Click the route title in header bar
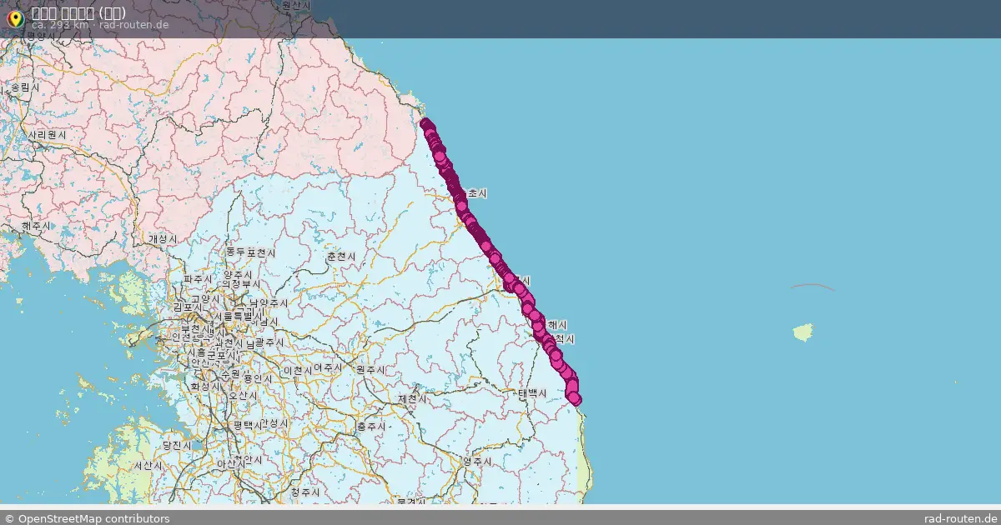 click(78, 12)
